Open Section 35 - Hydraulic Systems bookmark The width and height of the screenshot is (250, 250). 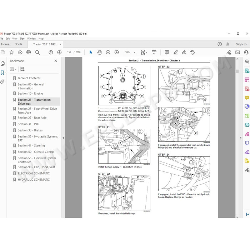coord(38,139)
